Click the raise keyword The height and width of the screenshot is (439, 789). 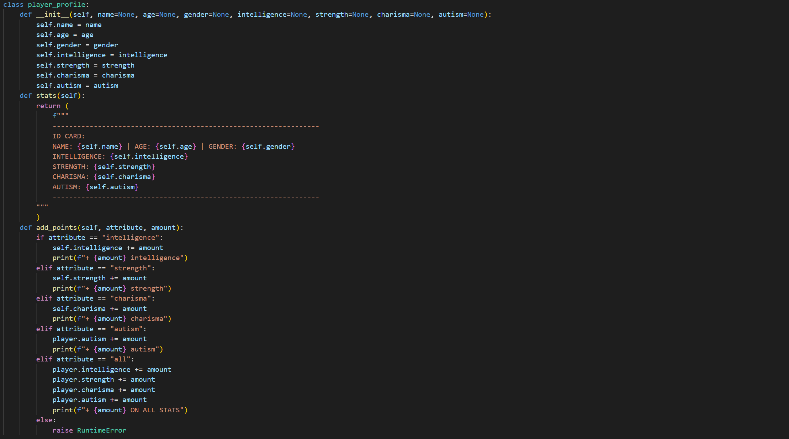point(63,430)
